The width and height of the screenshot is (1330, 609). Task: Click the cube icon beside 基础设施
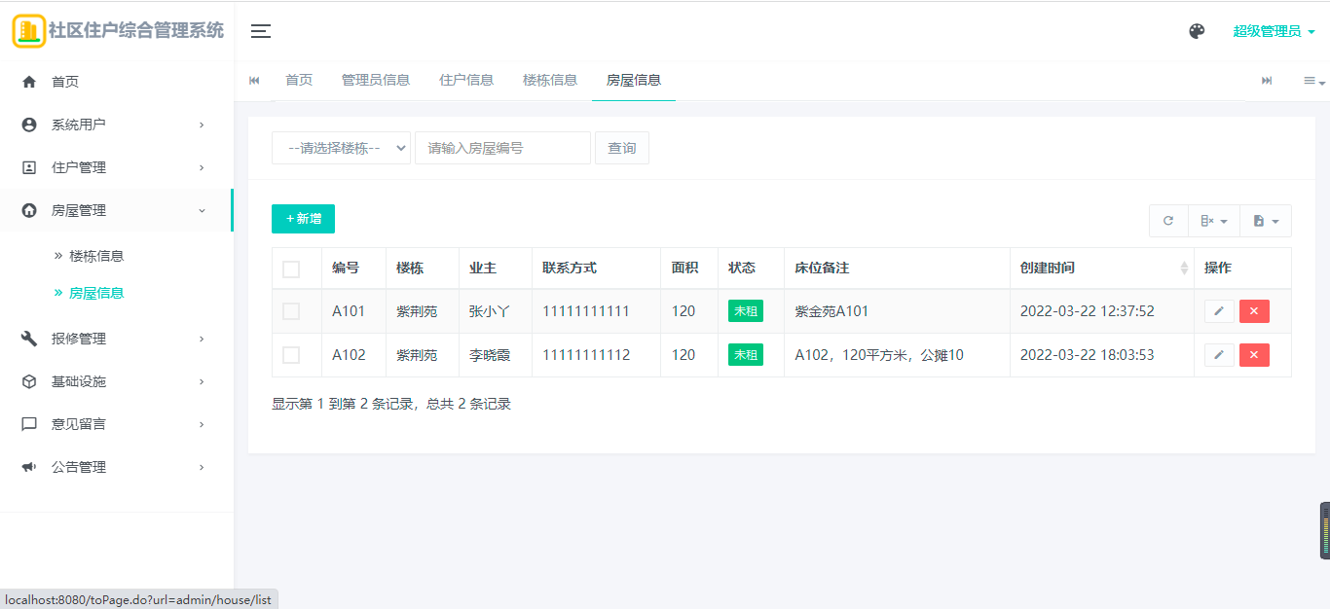(x=29, y=381)
